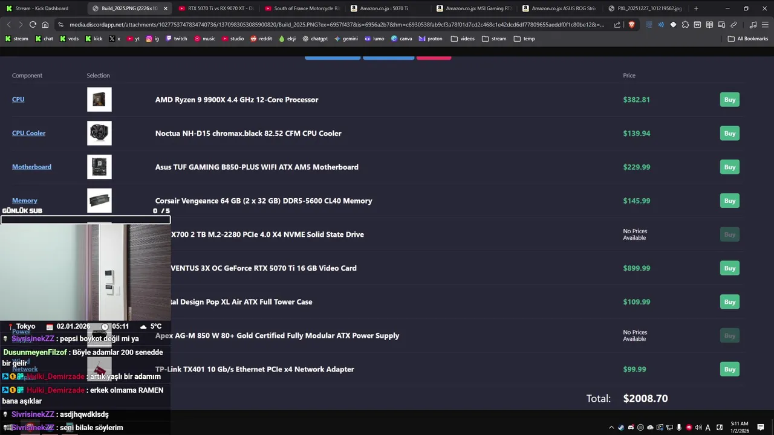
Task: Open the 'CPU Cooler' component link
Action: click(29, 134)
